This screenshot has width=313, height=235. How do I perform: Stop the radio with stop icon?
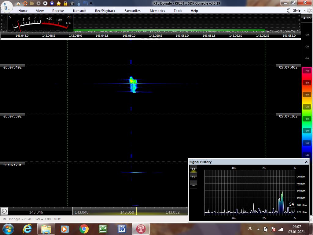pyautogui.click(x=45, y=3)
